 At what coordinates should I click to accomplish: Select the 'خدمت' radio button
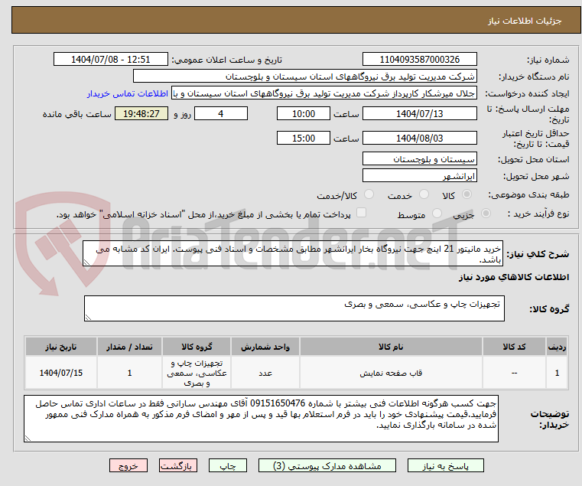coord(424,194)
